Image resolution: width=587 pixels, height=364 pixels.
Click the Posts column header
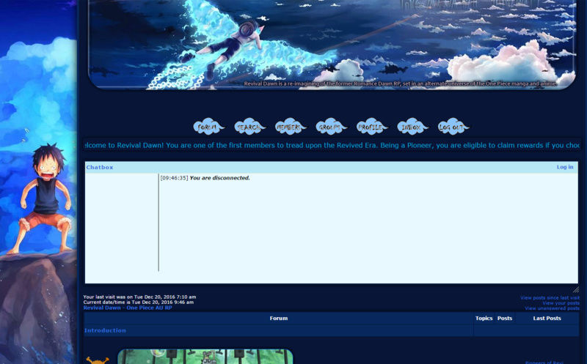(505, 319)
